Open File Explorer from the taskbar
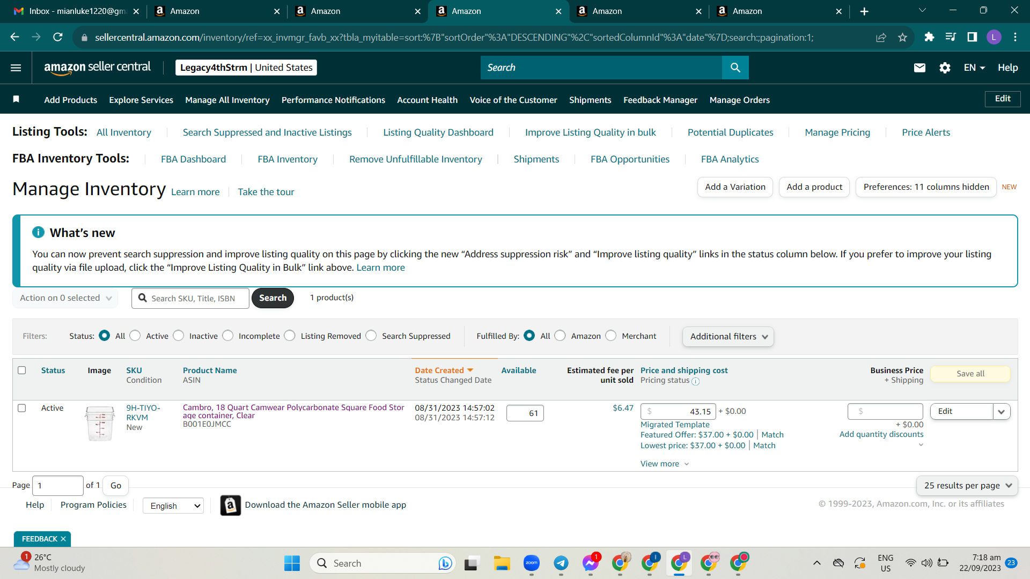The height and width of the screenshot is (579, 1030). (502, 563)
